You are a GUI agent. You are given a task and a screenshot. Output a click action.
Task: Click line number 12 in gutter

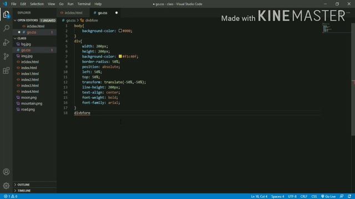(65, 82)
